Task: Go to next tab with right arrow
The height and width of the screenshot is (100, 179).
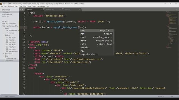Action: click(x=22, y=10)
